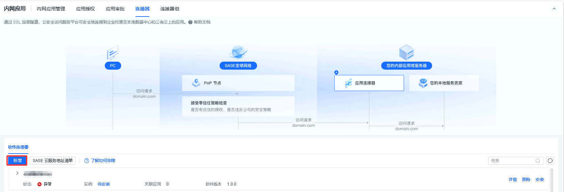The width and height of the screenshot is (564, 192).
Task: Click the question mark help icon
Action: coord(190,22)
